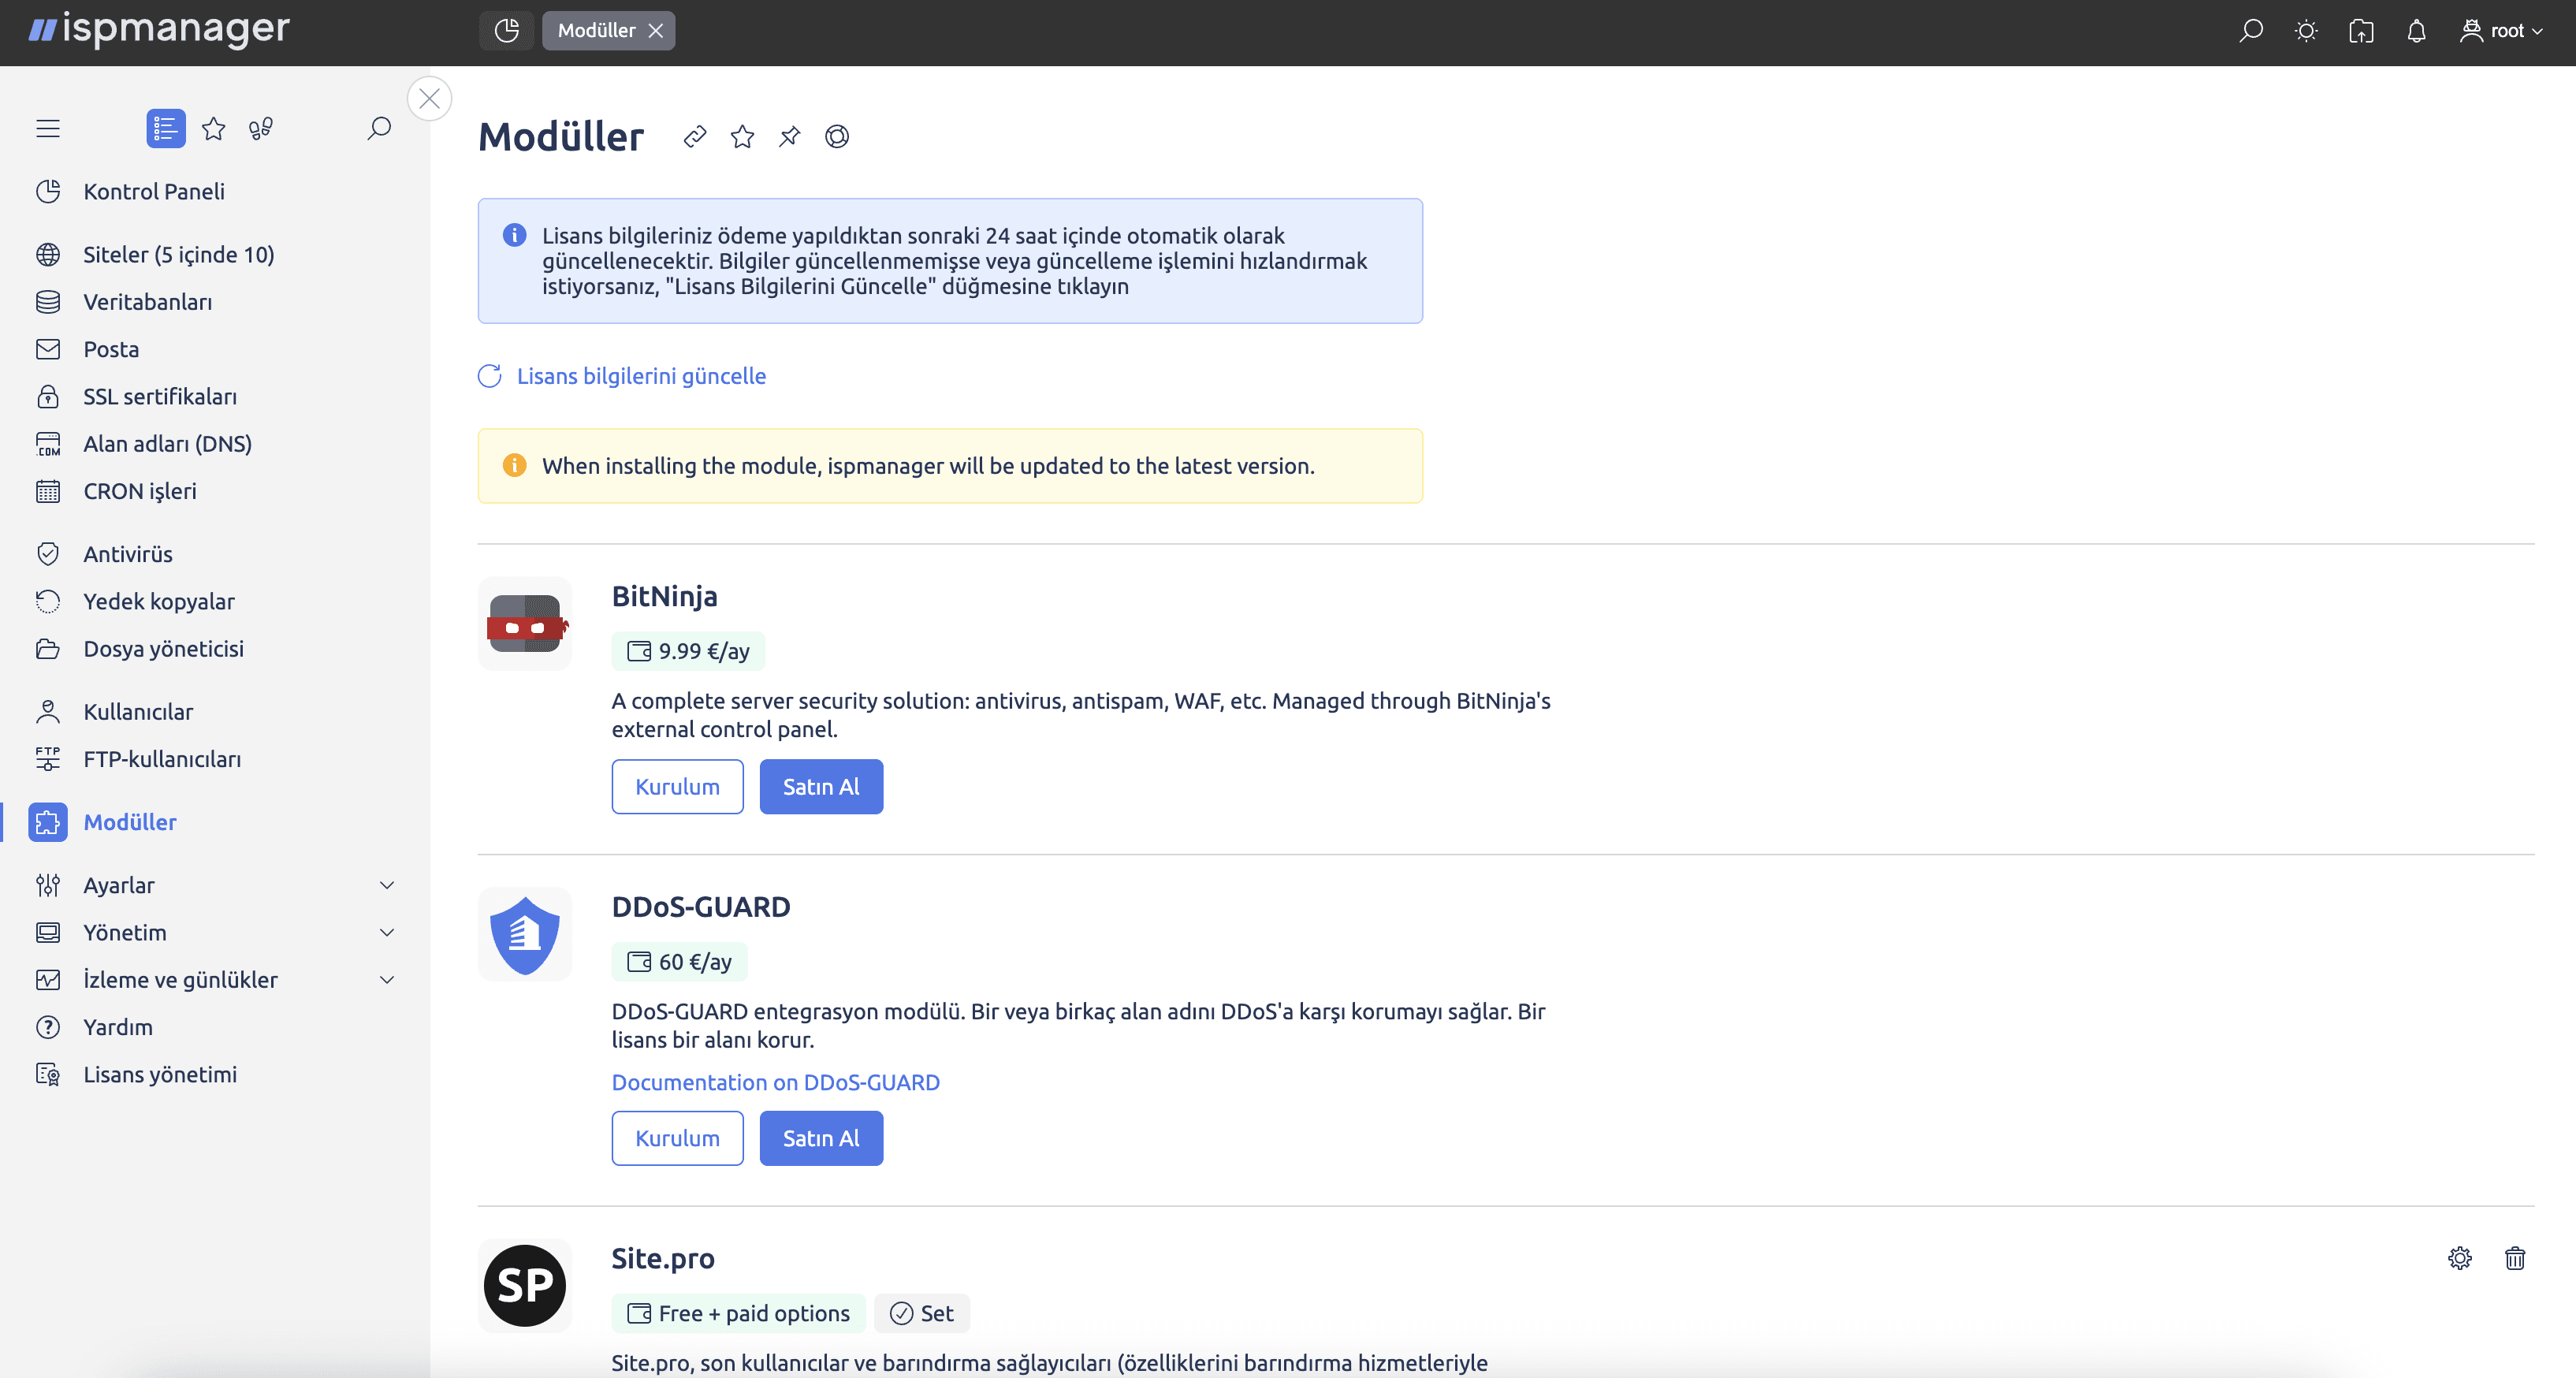The width and height of the screenshot is (2576, 1378).
Task: Click the Site.pro SP logo
Action: pos(525,1285)
